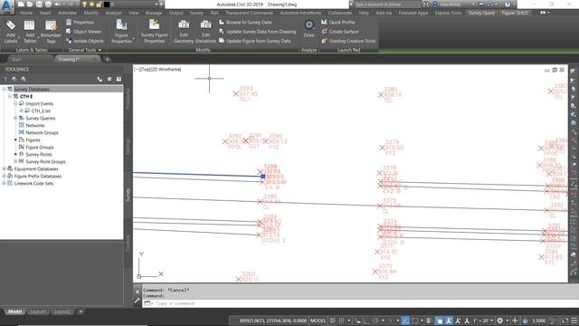The height and width of the screenshot is (326, 579).
Task: Click Browse to Survey Data
Action: 245,22
